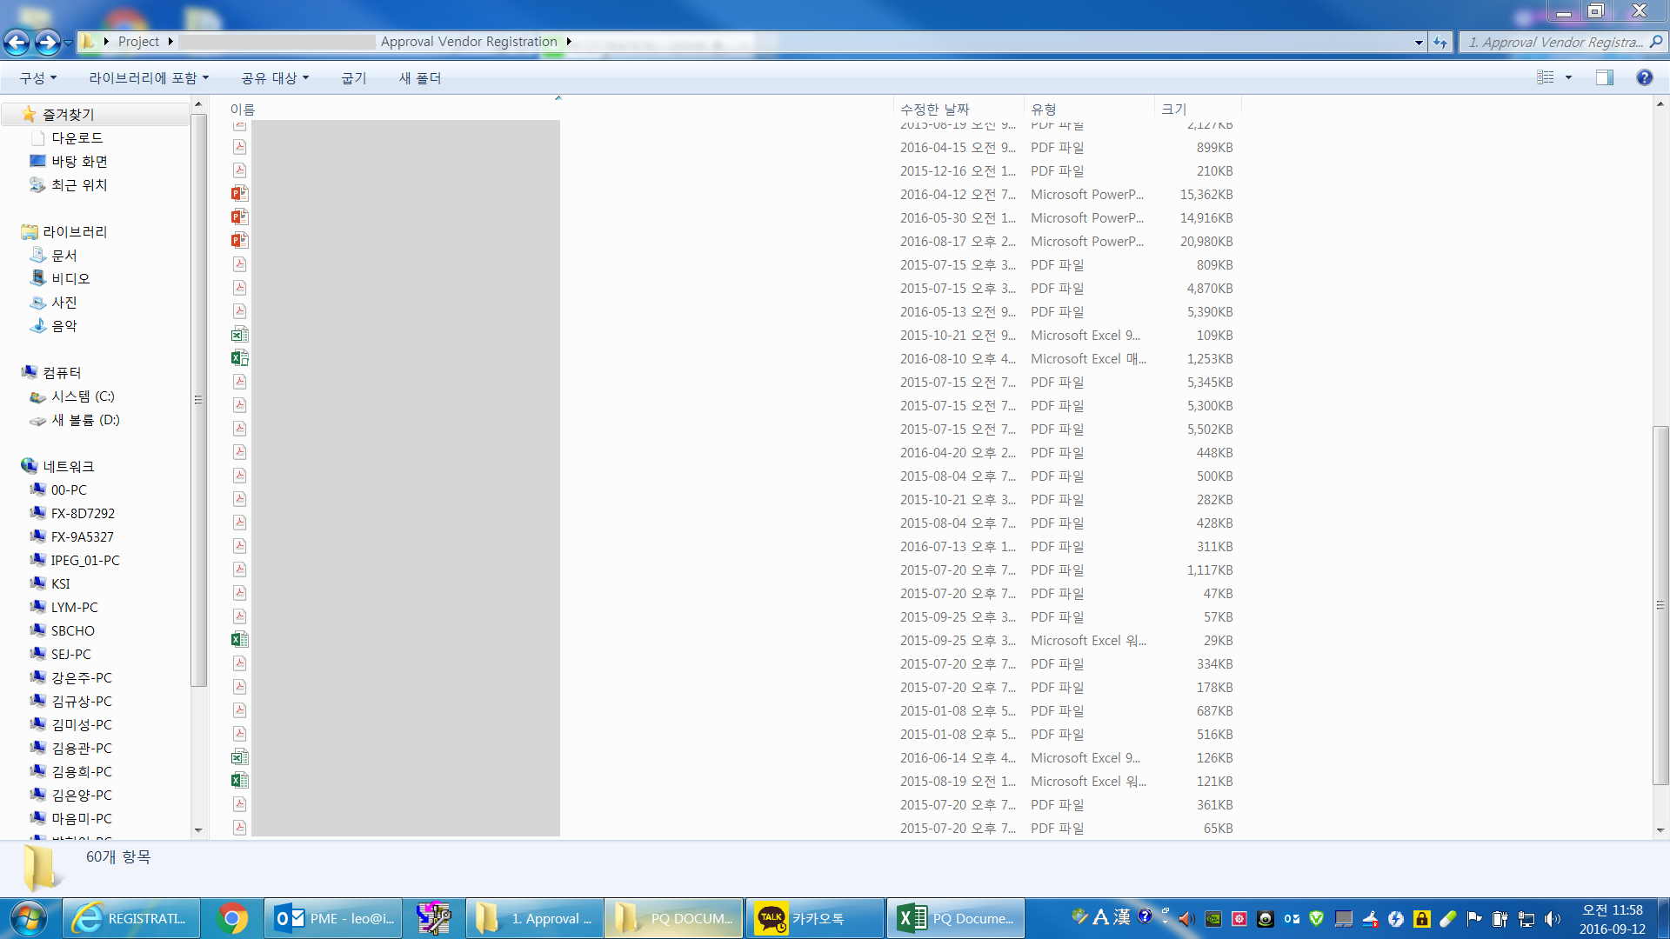The width and height of the screenshot is (1670, 939).
Task: Open 라이브러리에 포함 dropdown menu
Action: (149, 78)
